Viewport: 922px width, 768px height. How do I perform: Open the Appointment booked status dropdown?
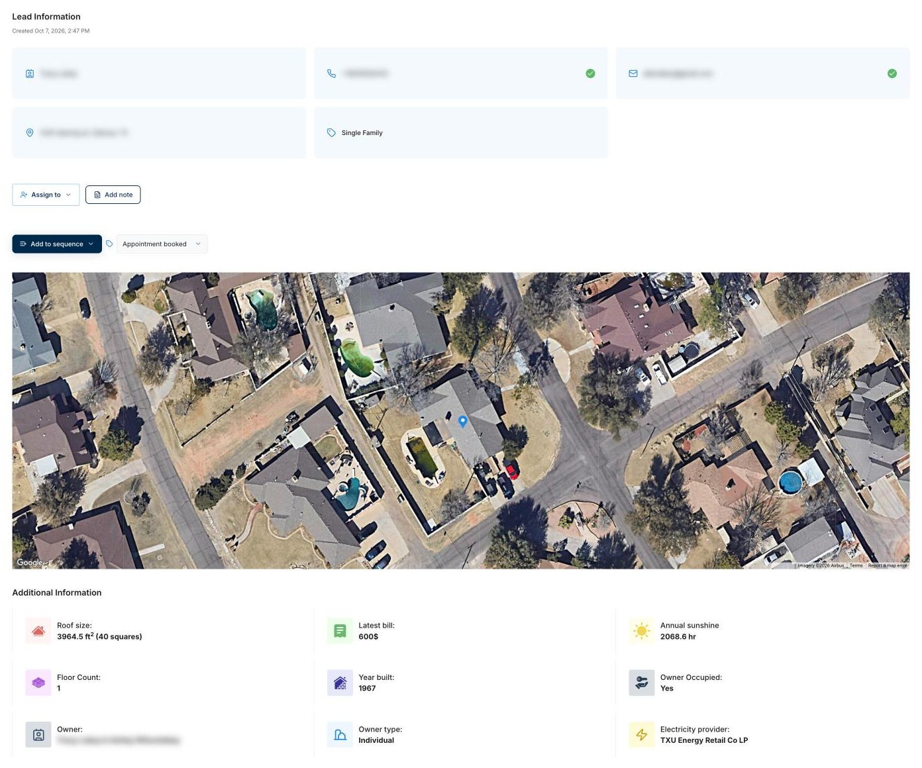pyautogui.click(x=162, y=244)
